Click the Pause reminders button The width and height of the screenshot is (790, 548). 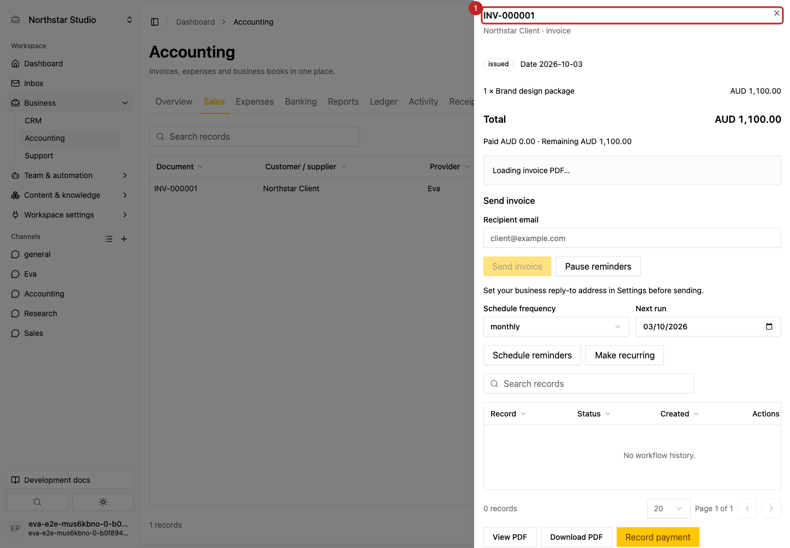pos(598,266)
